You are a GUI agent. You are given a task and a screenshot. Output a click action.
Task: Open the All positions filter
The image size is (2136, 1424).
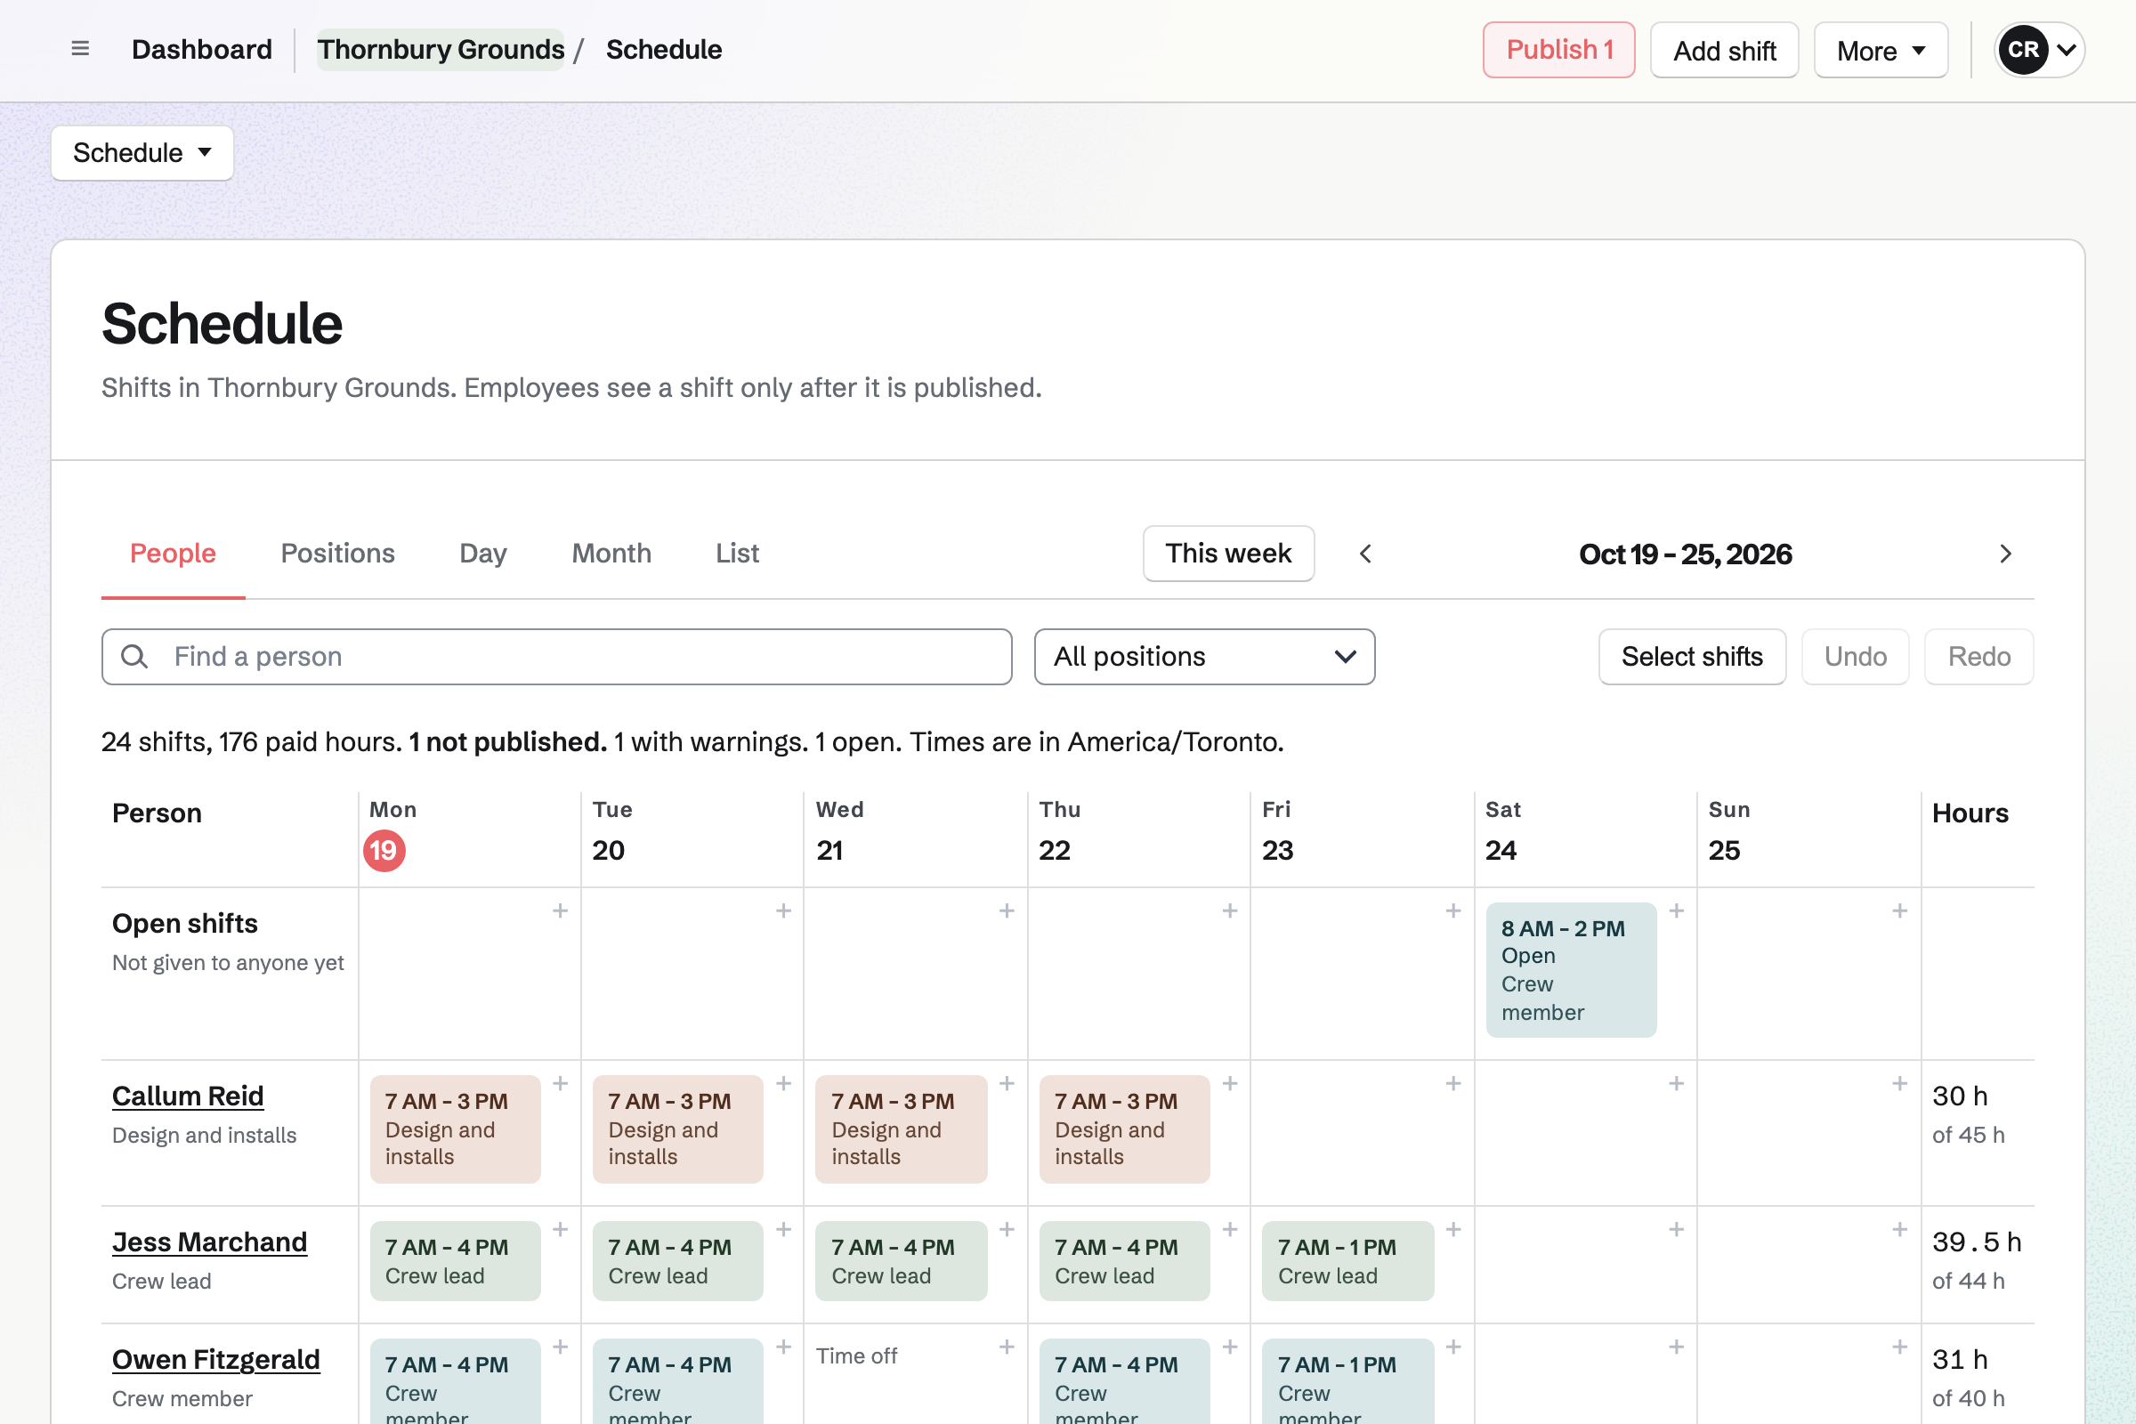pyautogui.click(x=1204, y=657)
